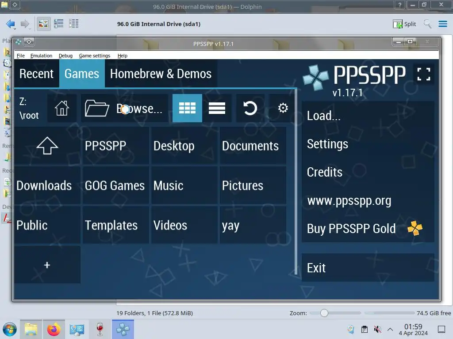Switch to list view in PPSSPP
This screenshot has height=339, width=453.
point(217,108)
